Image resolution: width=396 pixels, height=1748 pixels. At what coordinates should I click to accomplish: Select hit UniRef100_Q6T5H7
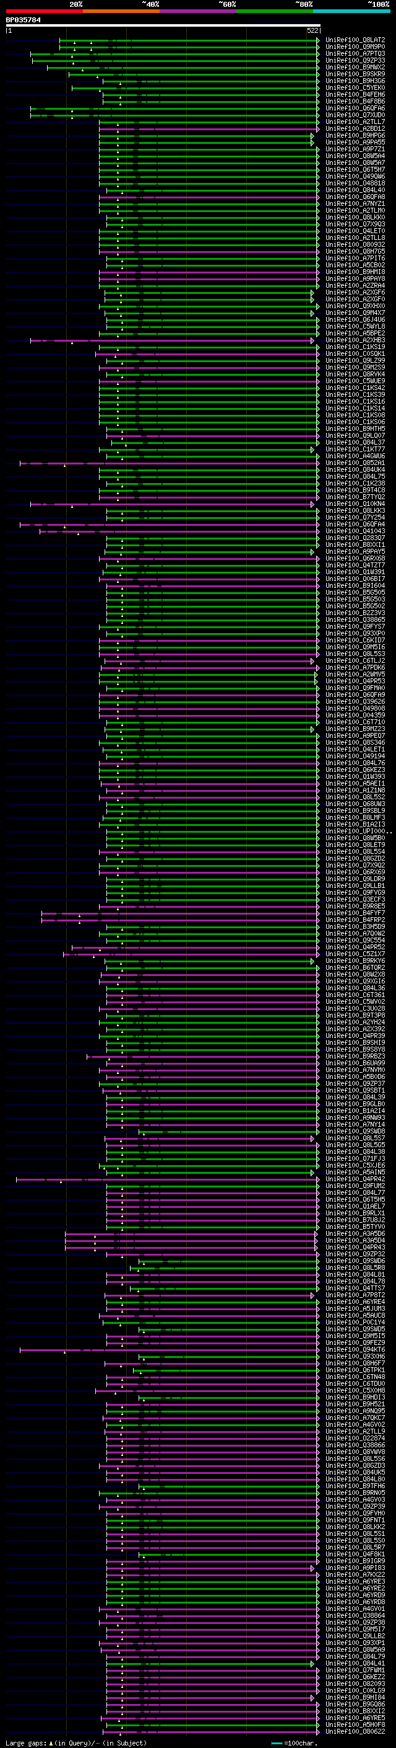[x=355, y=170]
